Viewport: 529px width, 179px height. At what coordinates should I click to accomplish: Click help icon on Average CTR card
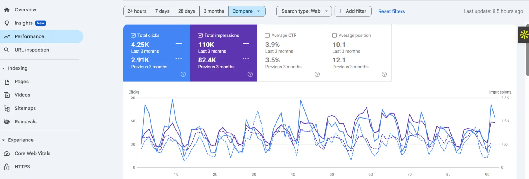pos(317,74)
